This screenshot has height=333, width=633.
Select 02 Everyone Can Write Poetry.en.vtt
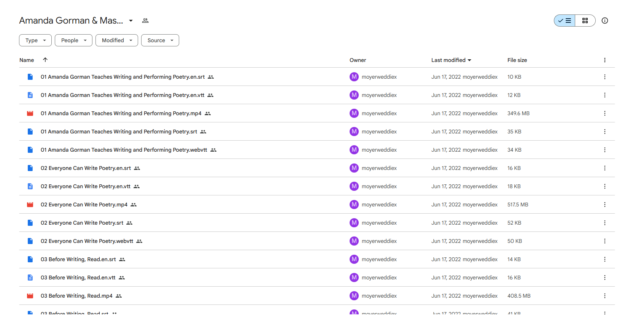click(317, 186)
